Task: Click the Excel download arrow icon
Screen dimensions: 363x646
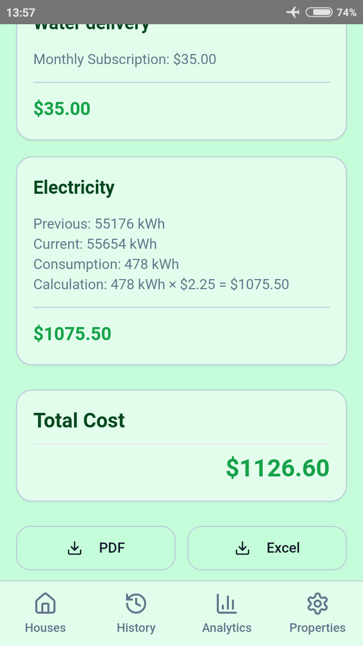Action: (x=243, y=548)
